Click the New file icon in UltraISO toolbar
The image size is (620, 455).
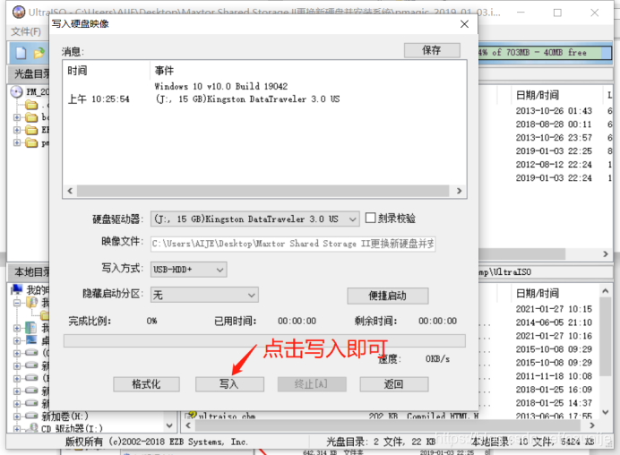point(21,53)
